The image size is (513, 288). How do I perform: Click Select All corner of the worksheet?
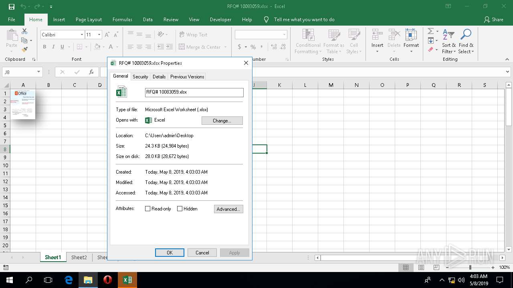click(x=6, y=85)
